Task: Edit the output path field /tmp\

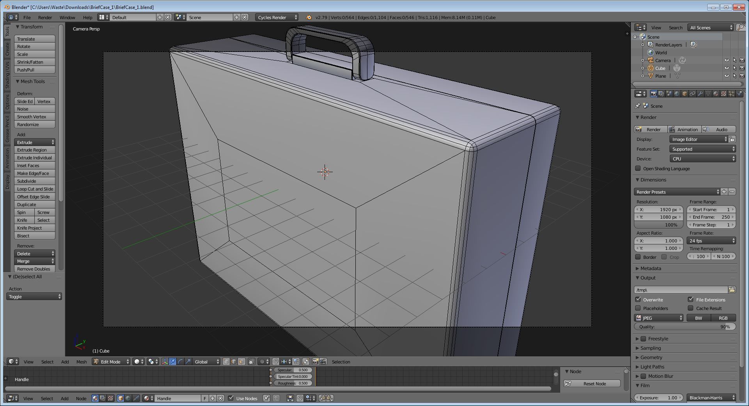Action: point(681,290)
